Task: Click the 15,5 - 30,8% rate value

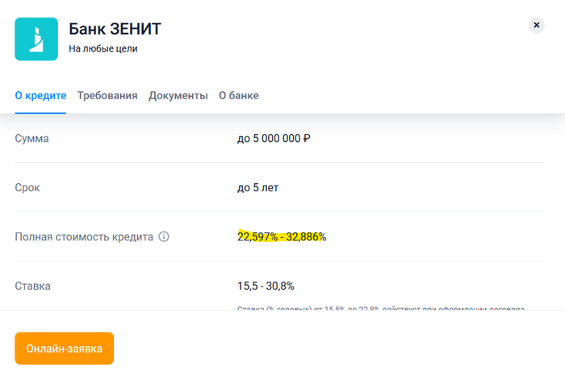Action: coord(266,286)
